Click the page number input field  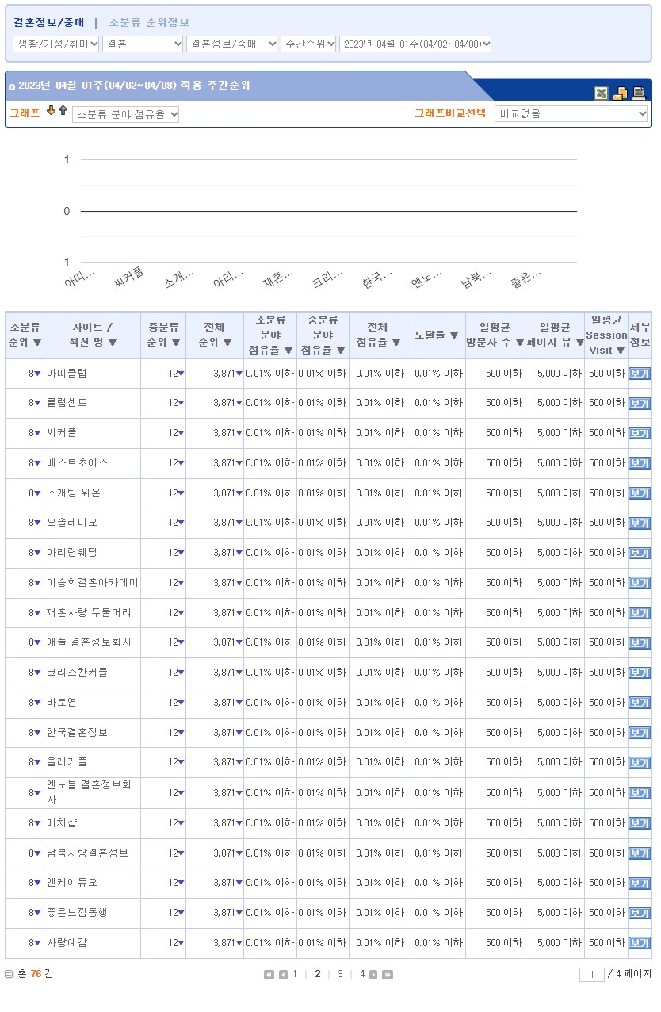[x=591, y=975]
